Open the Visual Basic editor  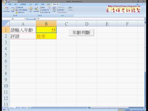[6, 10]
